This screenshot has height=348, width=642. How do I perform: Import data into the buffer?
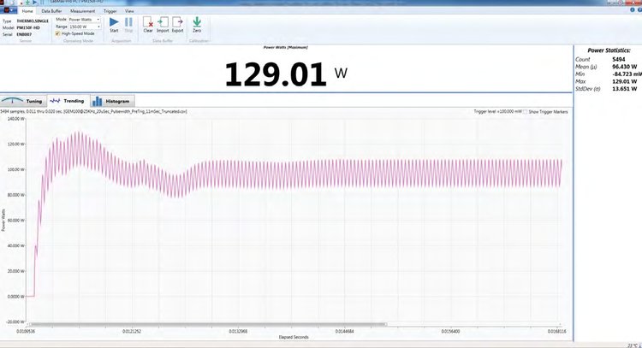pos(163,25)
